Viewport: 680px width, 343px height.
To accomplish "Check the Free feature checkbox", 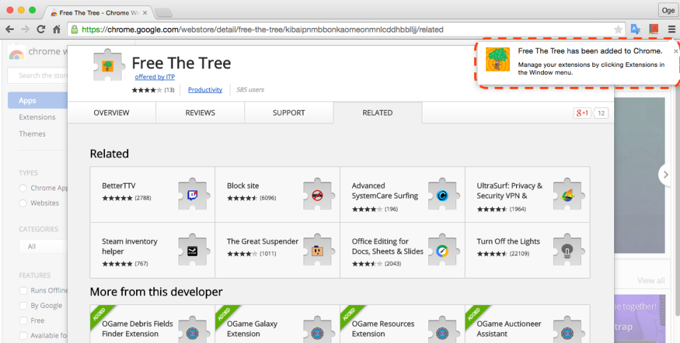I will 23,320.
